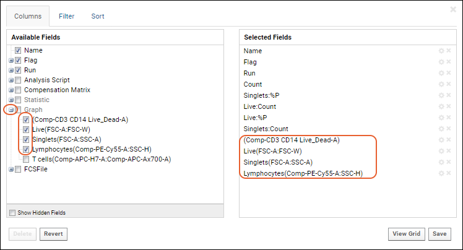Click gear icon next to Run field
The width and height of the screenshot is (463, 250).
pyautogui.click(x=441, y=73)
